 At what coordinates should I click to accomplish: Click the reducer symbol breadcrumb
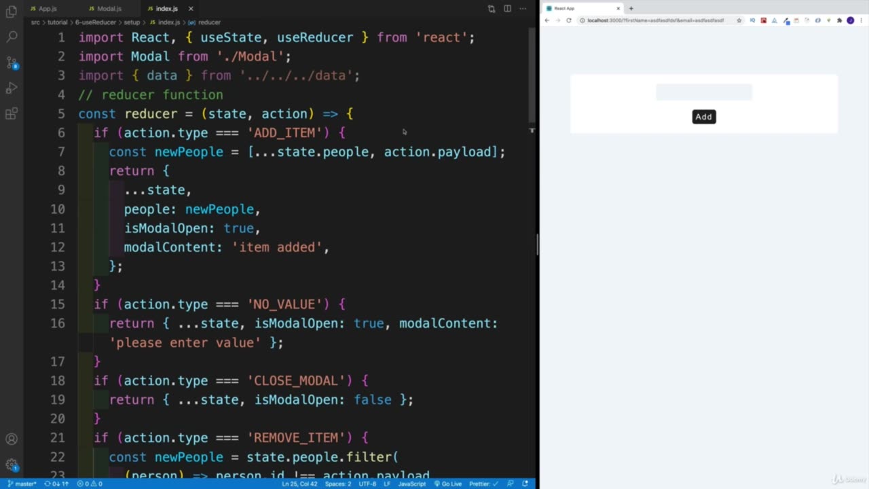tap(205, 22)
